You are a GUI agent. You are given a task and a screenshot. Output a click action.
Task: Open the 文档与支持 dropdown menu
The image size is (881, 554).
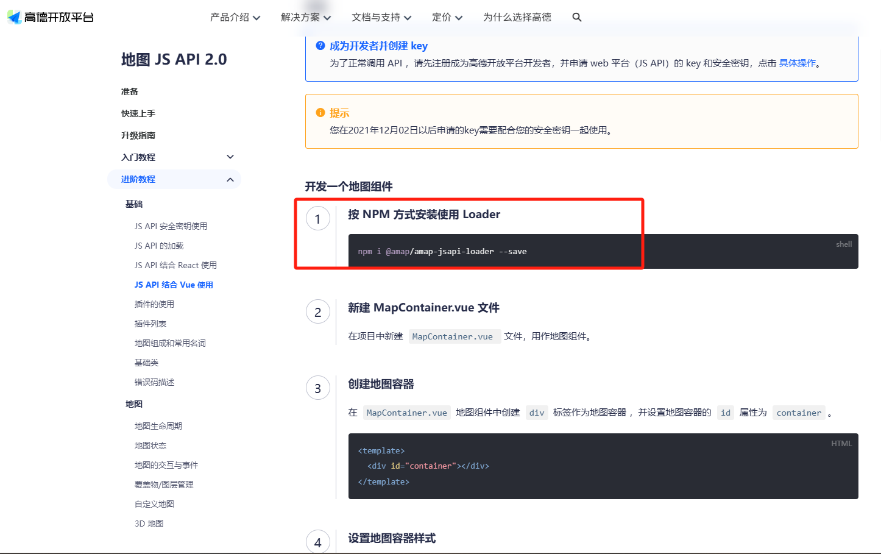coord(381,17)
